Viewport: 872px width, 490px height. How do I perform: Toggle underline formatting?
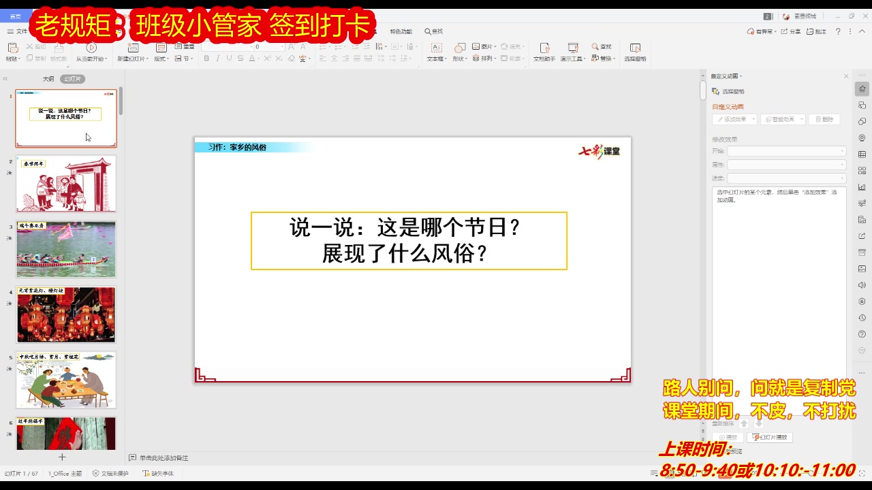coord(228,59)
